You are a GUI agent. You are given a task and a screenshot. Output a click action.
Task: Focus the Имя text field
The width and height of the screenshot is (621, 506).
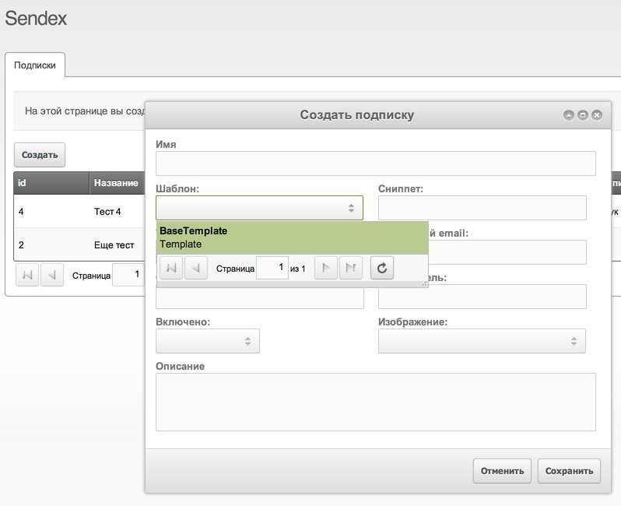tap(375, 163)
